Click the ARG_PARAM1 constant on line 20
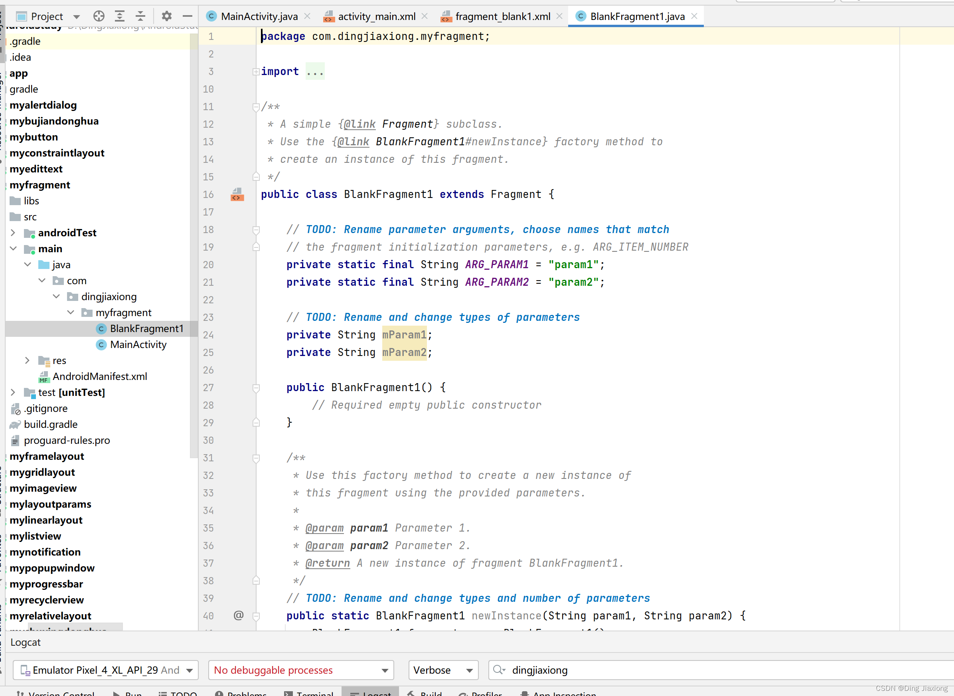 [497, 265]
